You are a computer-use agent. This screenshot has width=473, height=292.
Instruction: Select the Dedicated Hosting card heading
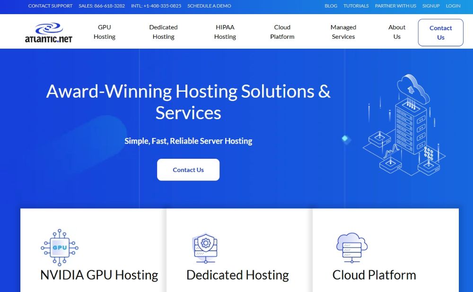tap(237, 275)
